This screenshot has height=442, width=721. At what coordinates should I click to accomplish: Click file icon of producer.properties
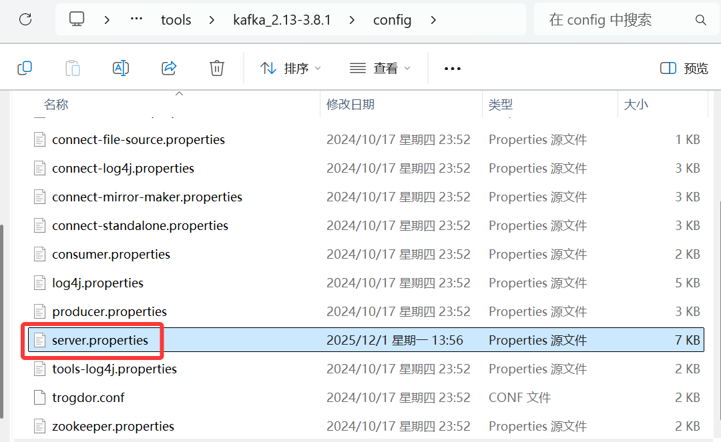pyautogui.click(x=40, y=311)
